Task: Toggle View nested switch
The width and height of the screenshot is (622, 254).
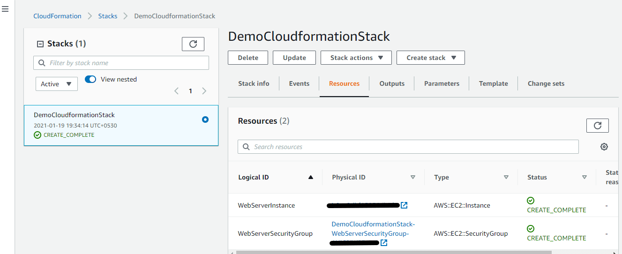Action: (x=90, y=79)
